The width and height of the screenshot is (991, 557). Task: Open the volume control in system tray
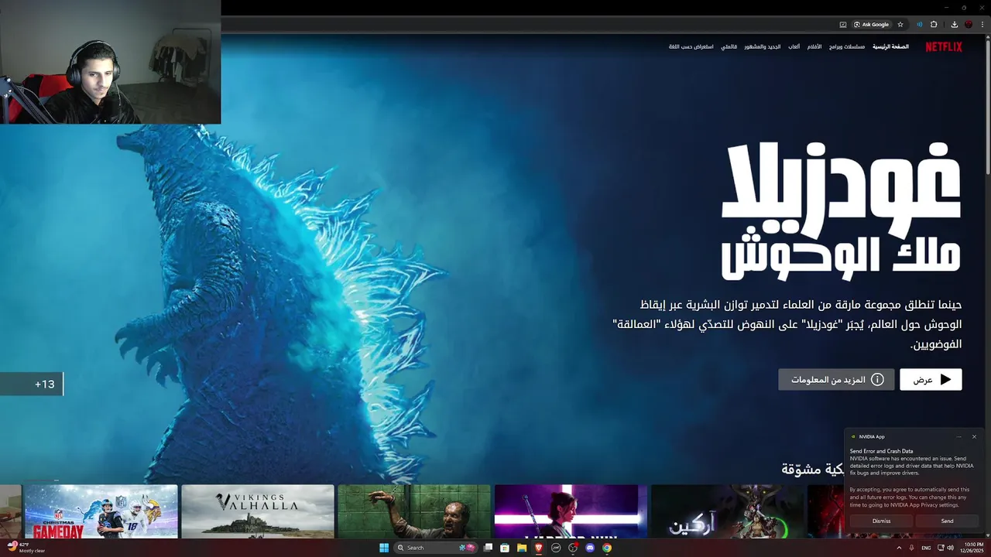click(x=951, y=548)
